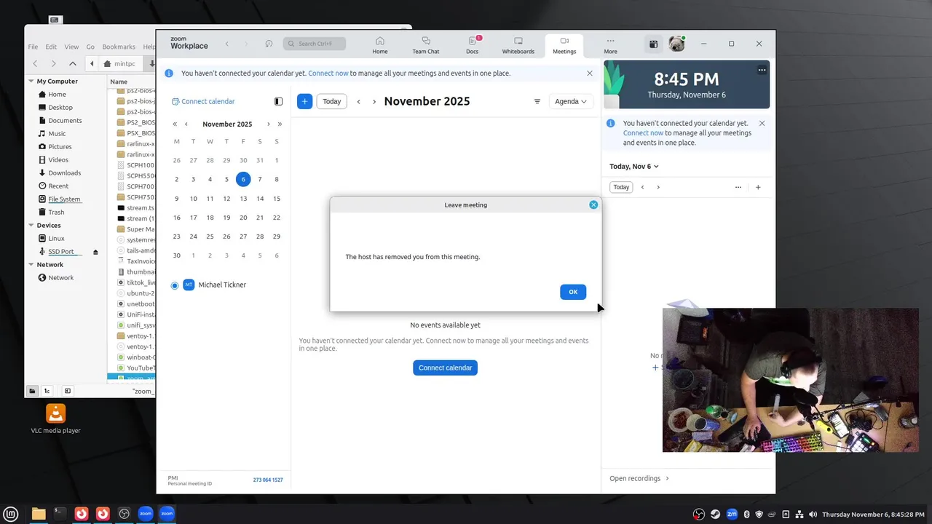Go to previous day in right panel
This screenshot has width=932, height=524.
(642, 187)
